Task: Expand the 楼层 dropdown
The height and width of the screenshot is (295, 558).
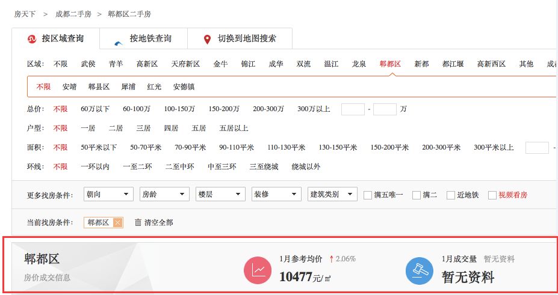Action: (x=220, y=194)
